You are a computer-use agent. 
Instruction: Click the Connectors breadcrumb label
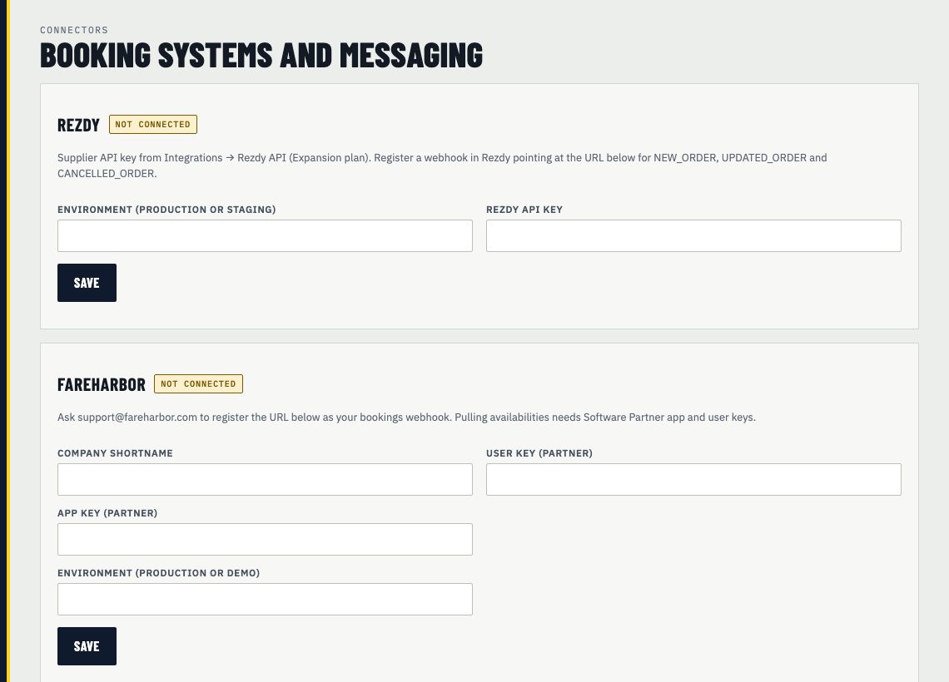coord(74,30)
